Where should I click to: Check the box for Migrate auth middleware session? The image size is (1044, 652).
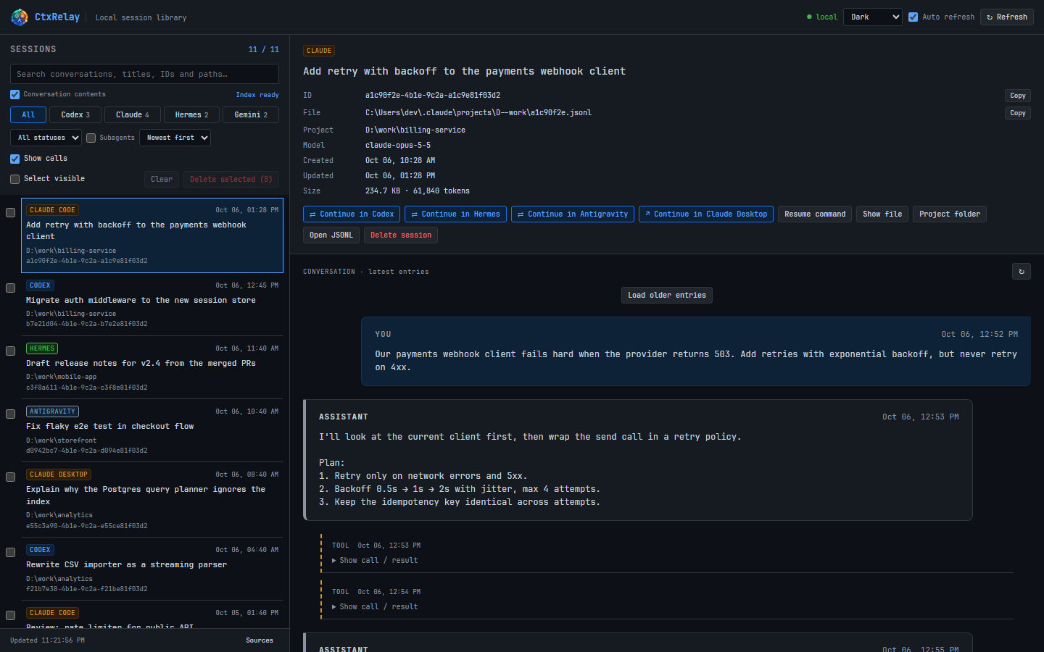coord(10,288)
